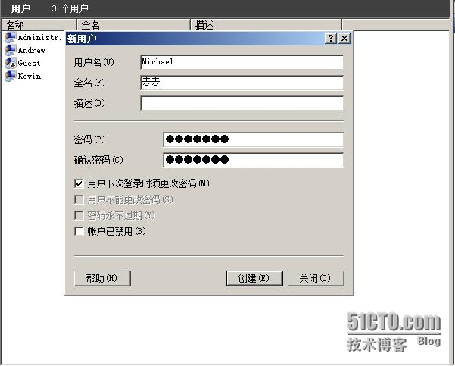This screenshot has height=366, width=455.
Task: Click the 关闭 button
Action: (x=316, y=279)
